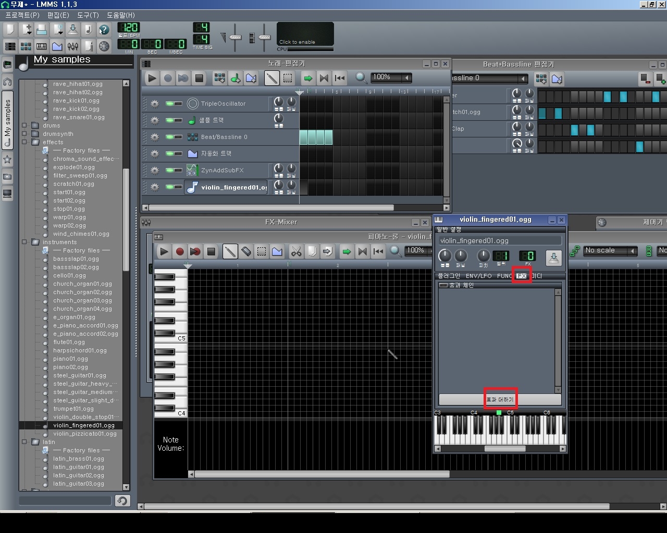Screen dimensions: 667x533
Task: Create a new project from main toolbar
Action: (10, 30)
